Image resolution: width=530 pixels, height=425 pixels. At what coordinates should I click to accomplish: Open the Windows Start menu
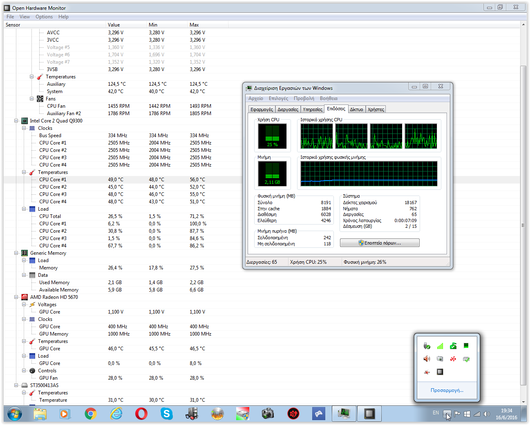[15, 414]
